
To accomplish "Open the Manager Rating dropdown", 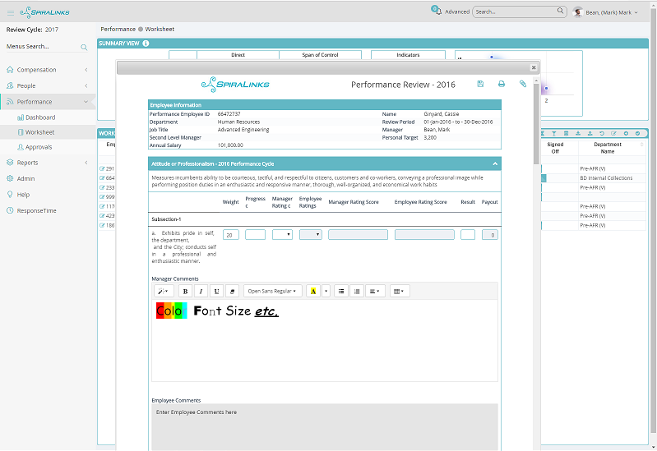I will coord(282,235).
